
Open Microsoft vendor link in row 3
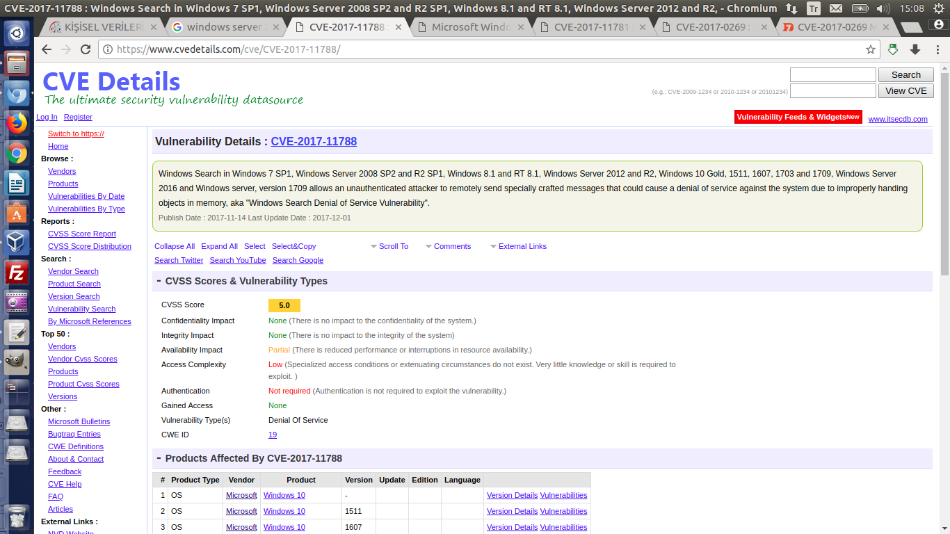click(x=241, y=527)
